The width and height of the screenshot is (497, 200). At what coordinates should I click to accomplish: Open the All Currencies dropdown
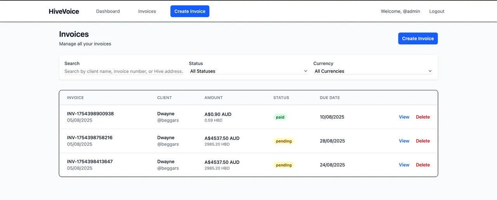click(373, 71)
